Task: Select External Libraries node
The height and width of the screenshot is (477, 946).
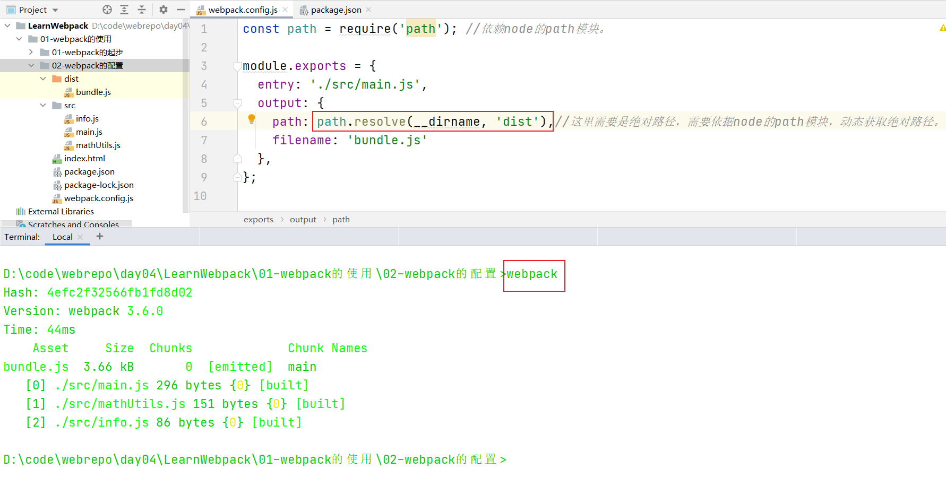Action: pos(61,211)
